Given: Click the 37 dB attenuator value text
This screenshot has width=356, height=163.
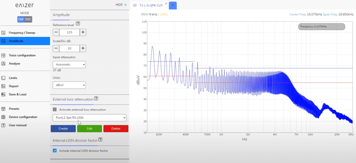Looking at the screenshot, I should pyautogui.click(x=57, y=70).
